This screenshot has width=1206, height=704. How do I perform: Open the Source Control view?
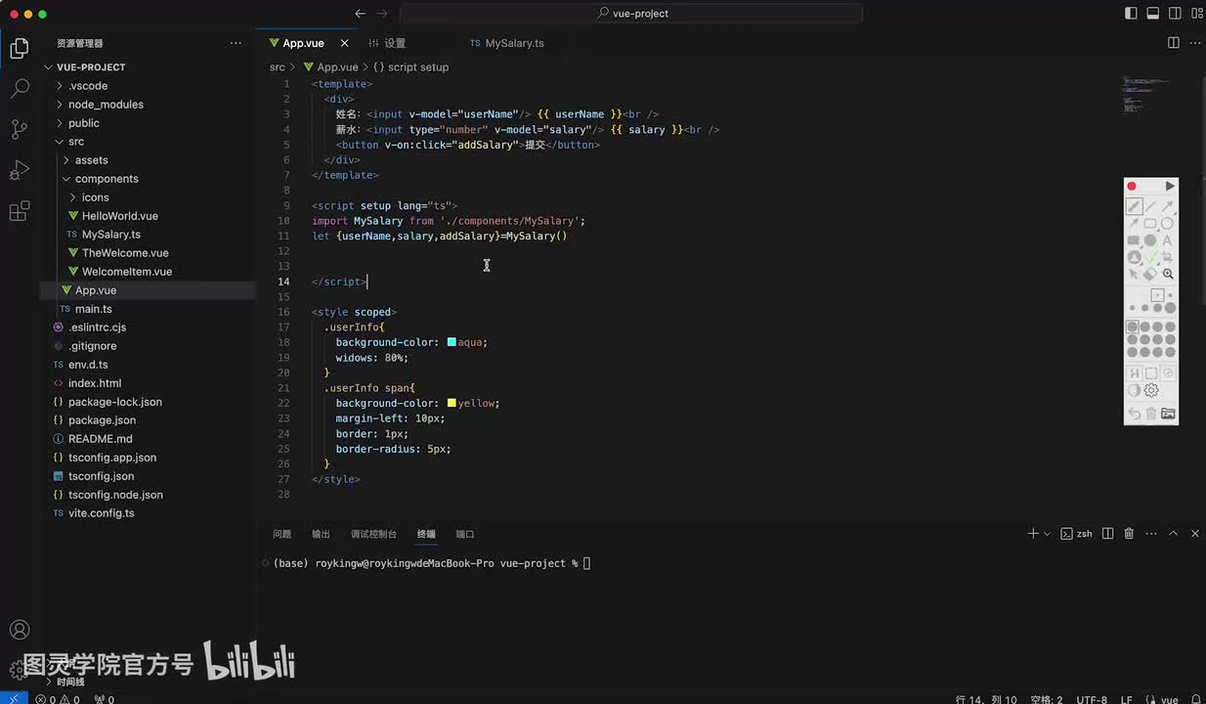[20, 129]
